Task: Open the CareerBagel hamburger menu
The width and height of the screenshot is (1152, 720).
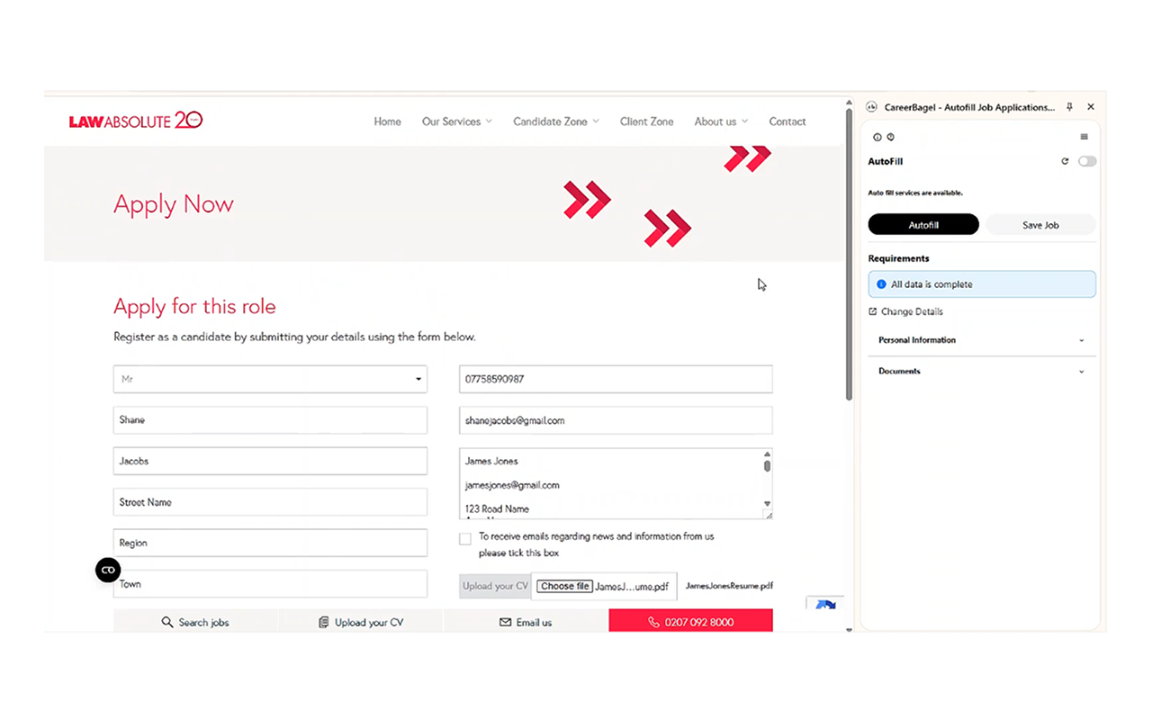Action: click(x=1084, y=137)
